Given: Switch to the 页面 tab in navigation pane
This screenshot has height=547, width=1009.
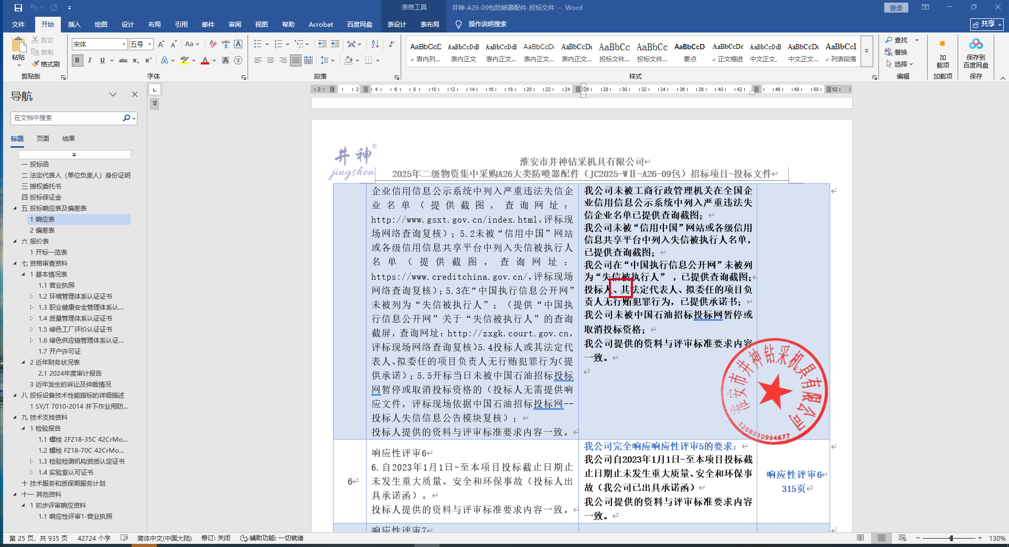Looking at the screenshot, I should 43,138.
